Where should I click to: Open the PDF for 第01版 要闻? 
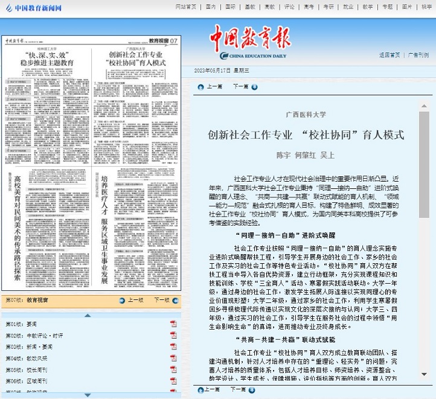click(173, 324)
